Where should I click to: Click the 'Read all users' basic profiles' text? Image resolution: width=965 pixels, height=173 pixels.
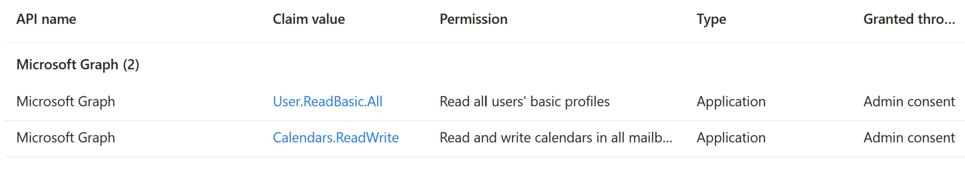coord(524,101)
